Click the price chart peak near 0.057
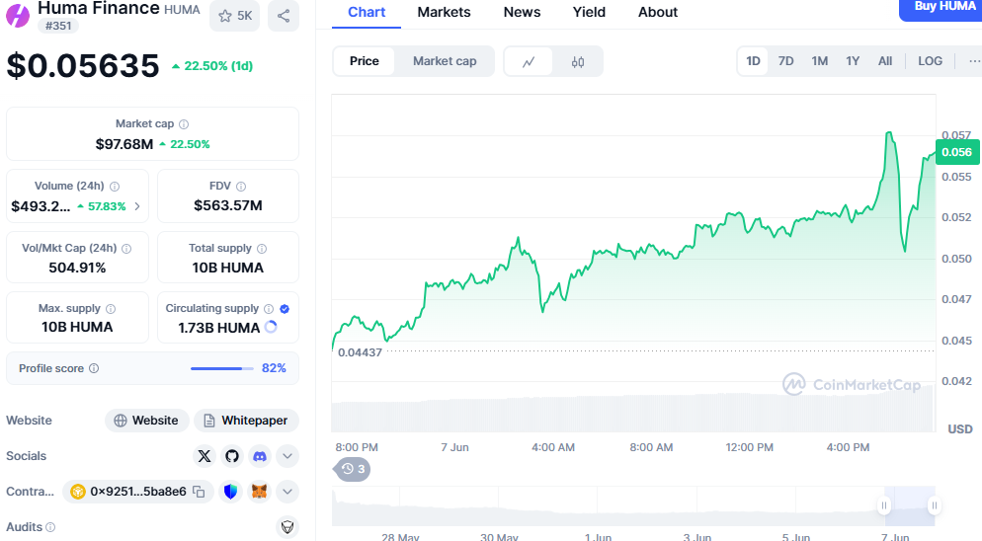Viewport: 982px width, 541px height. [889, 133]
